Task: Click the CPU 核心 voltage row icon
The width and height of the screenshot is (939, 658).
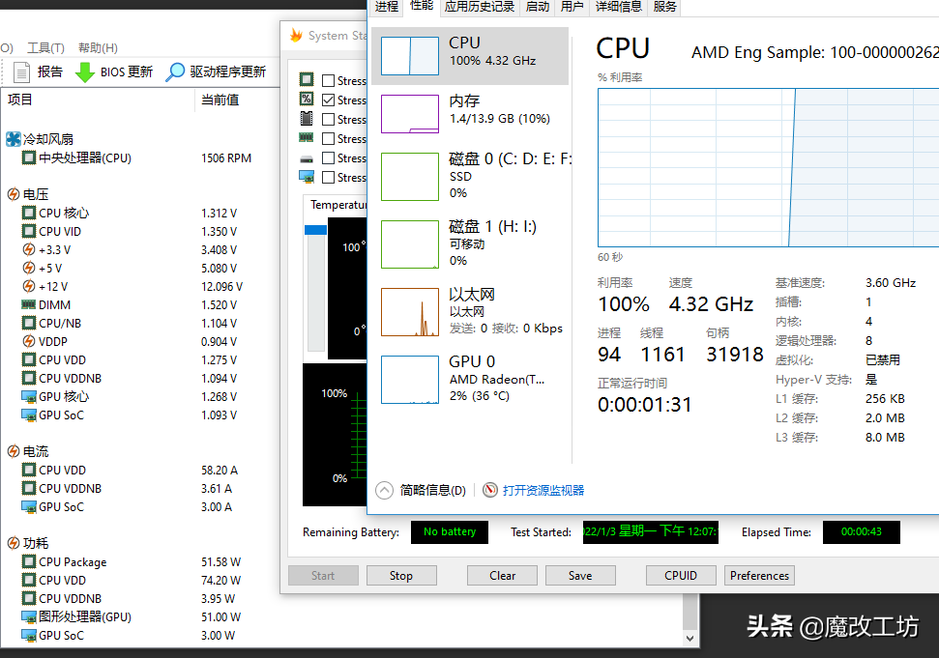Action: click(29, 213)
